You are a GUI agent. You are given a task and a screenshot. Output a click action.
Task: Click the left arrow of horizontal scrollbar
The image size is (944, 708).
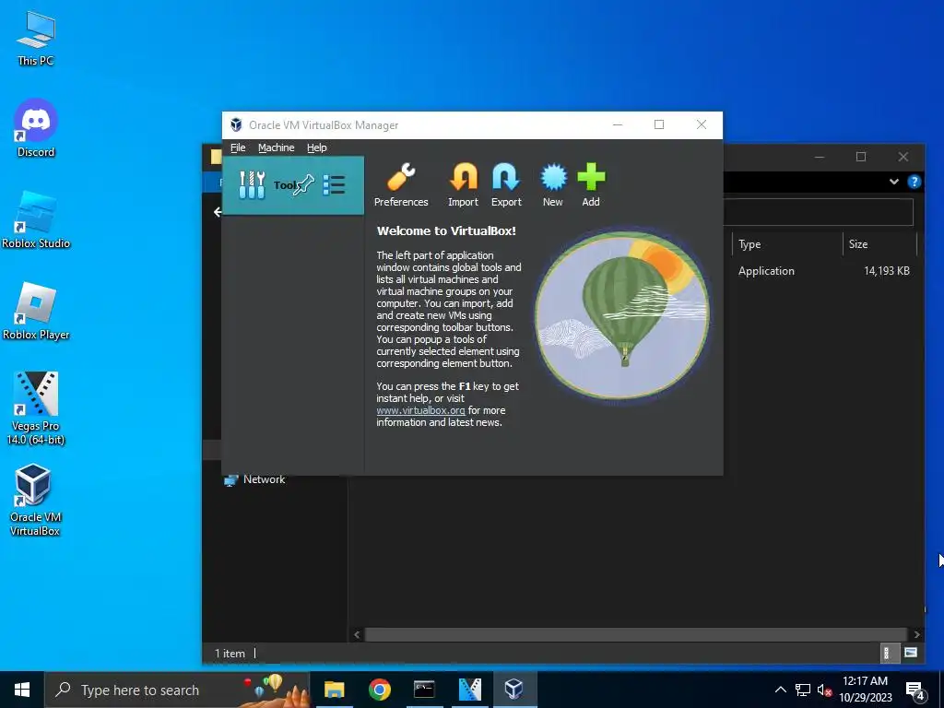tap(357, 634)
